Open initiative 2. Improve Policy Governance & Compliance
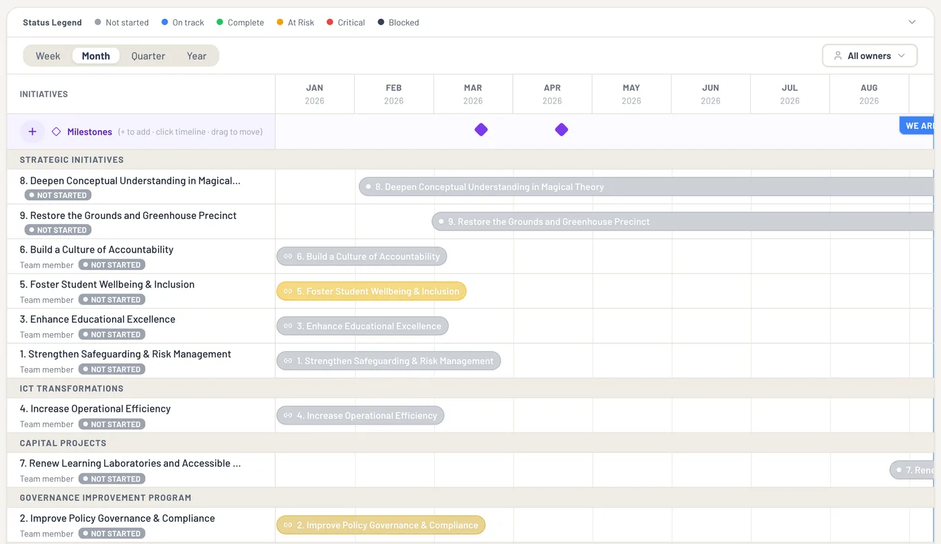Screen dimensions: 941x544 click(x=117, y=518)
